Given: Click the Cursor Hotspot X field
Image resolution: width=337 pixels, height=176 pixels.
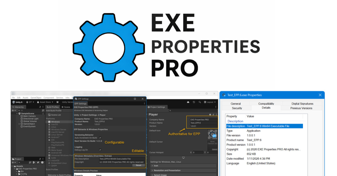Looking at the screenshot, I should click(198, 153).
